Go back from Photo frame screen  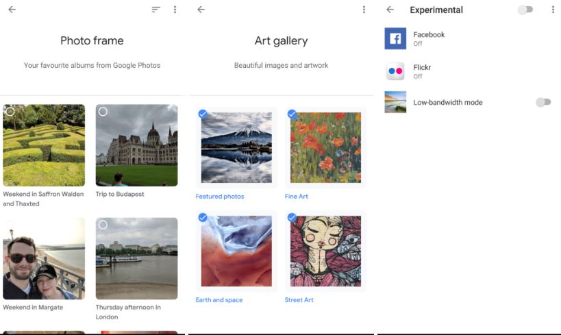12,10
